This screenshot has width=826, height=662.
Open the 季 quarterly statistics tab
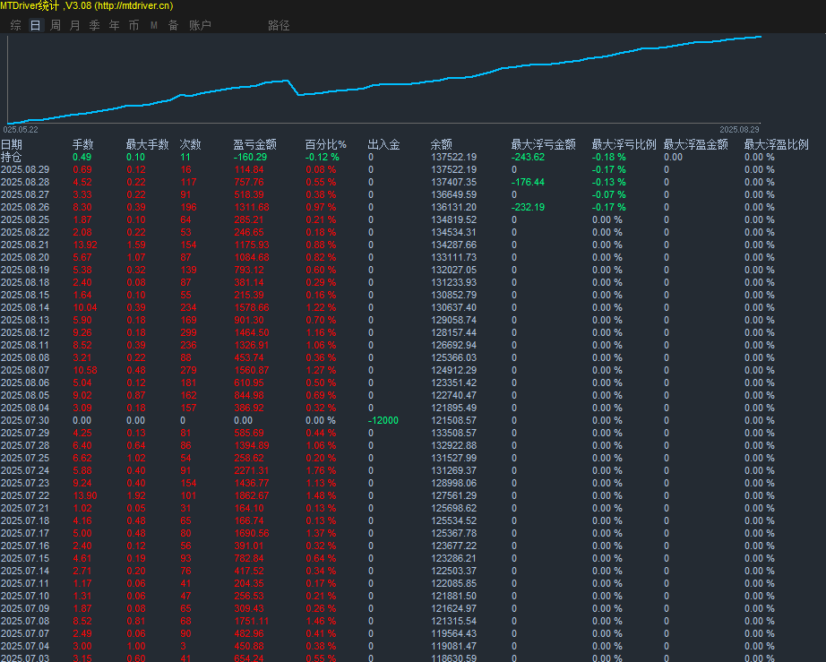pyautogui.click(x=94, y=25)
